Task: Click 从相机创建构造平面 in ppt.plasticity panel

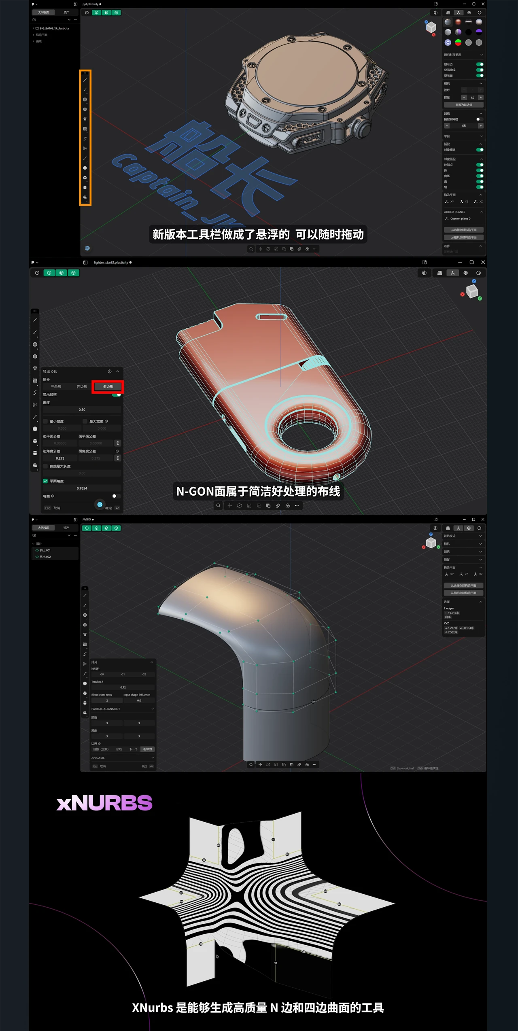Action: coord(464,238)
